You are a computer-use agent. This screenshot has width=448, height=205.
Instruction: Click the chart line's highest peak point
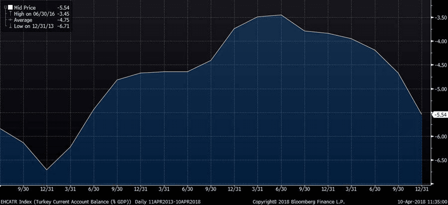[281, 15]
